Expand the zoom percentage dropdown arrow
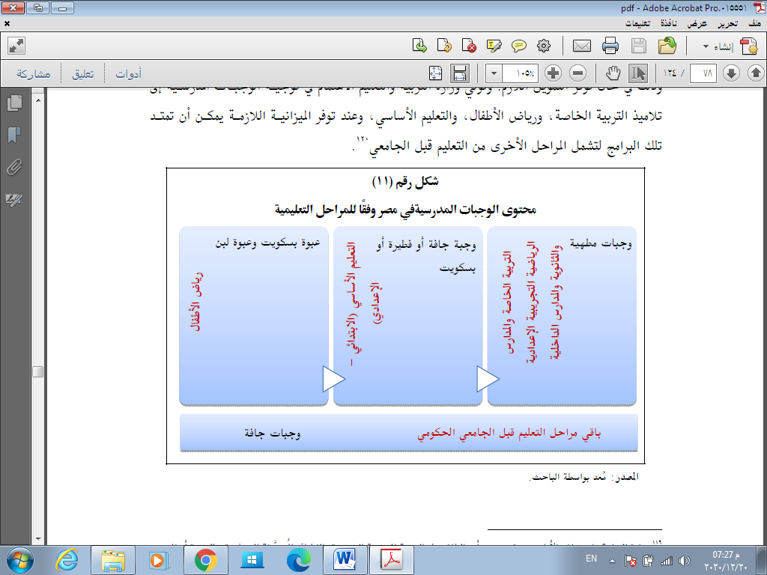The height and width of the screenshot is (575, 767). click(494, 73)
